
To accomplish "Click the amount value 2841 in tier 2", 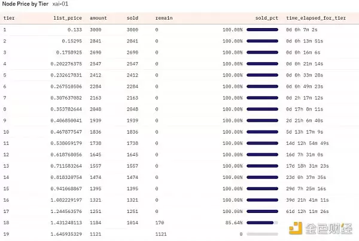I will click(96, 40).
